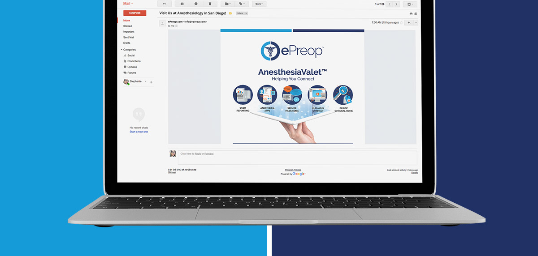
Task: Go to the Sent Mail folder
Action: coord(129,37)
